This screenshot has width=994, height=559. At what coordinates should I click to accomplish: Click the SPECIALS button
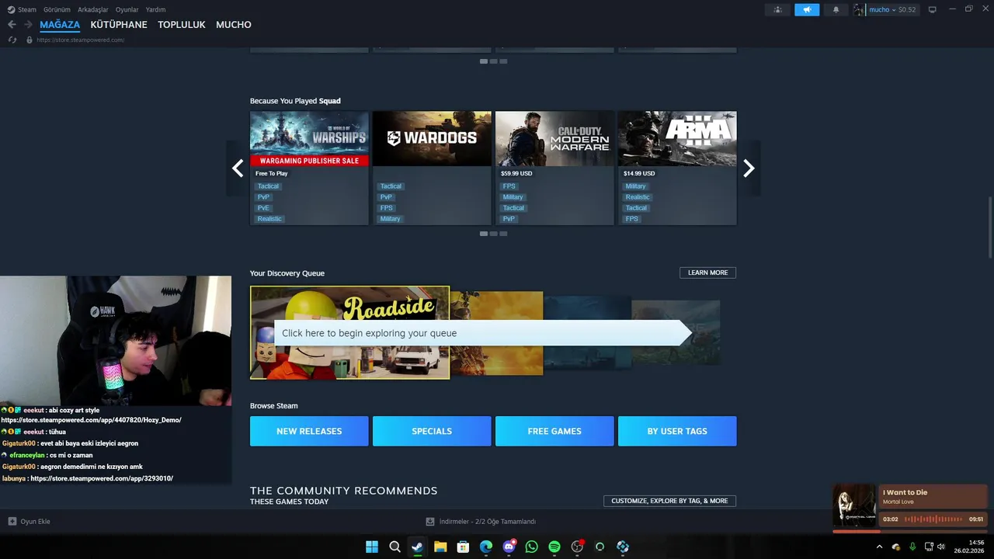(432, 431)
